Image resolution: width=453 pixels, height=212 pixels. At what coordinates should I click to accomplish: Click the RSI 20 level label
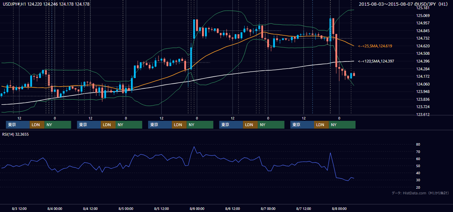[x=418, y=187]
